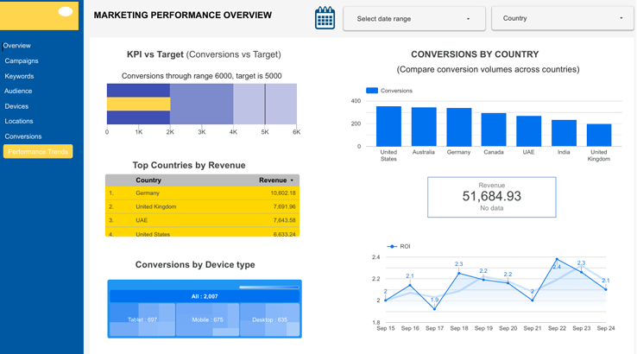Switch to the Devices page

[16, 106]
